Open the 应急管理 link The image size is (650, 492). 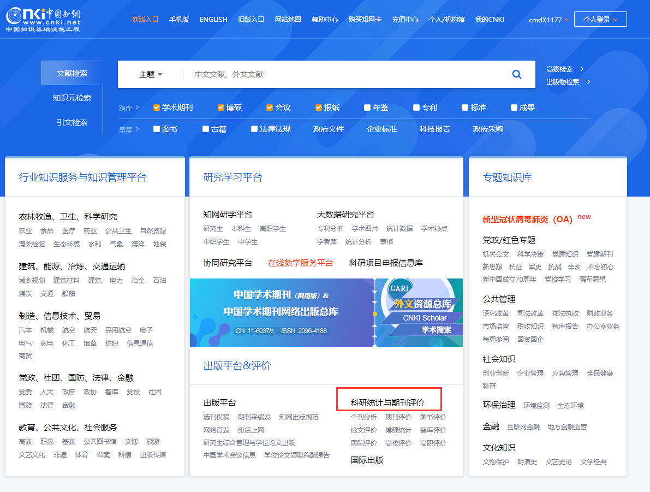(565, 373)
